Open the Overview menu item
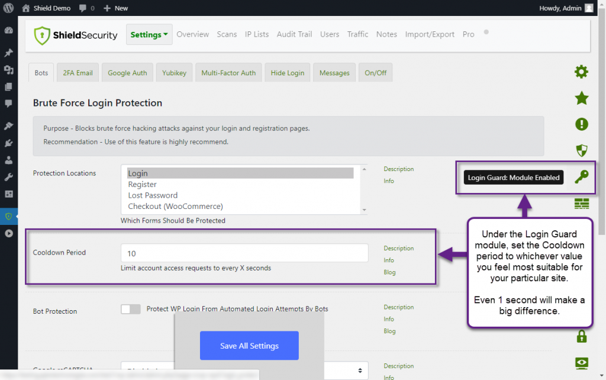The height and width of the screenshot is (380, 606). pyautogui.click(x=192, y=34)
